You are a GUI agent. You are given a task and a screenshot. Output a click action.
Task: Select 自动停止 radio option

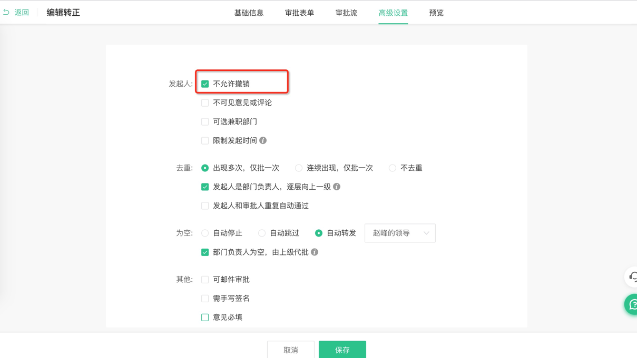pos(205,233)
